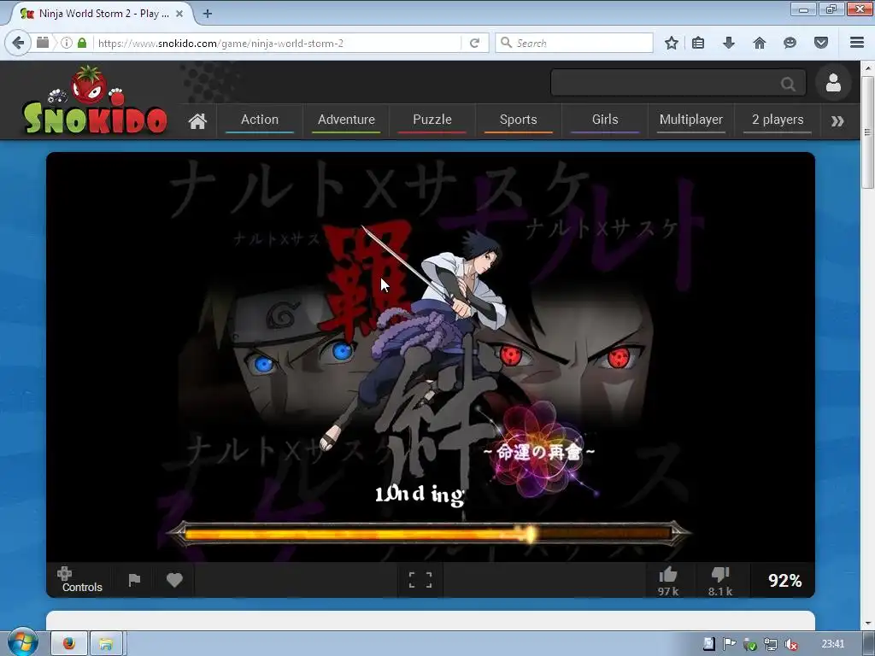Open the chat smiley toolbar icon

(x=790, y=43)
